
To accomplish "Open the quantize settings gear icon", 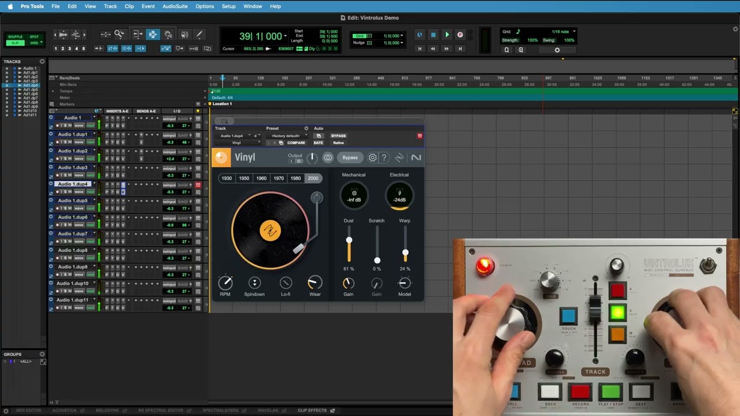I will coord(557,50).
